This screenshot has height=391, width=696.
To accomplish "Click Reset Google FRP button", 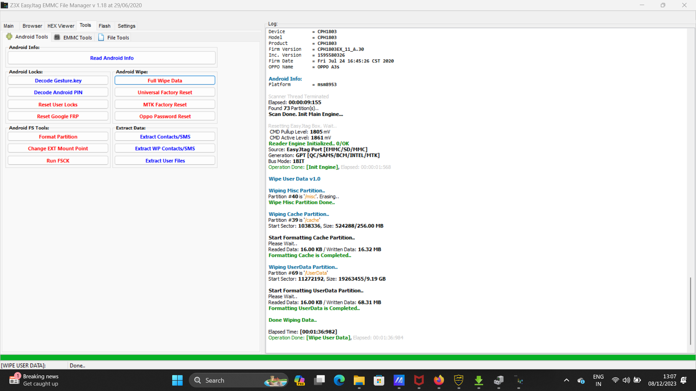I will pos(58,116).
